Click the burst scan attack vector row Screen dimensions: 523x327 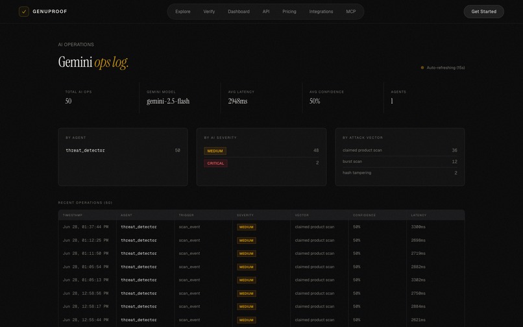point(400,162)
